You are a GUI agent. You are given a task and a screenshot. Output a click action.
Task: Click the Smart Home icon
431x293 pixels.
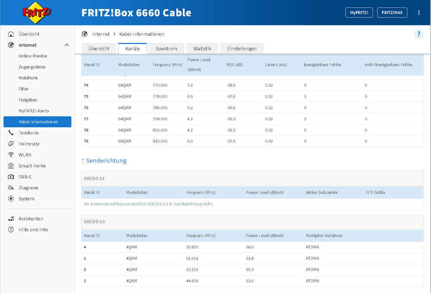[x=11, y=166]
